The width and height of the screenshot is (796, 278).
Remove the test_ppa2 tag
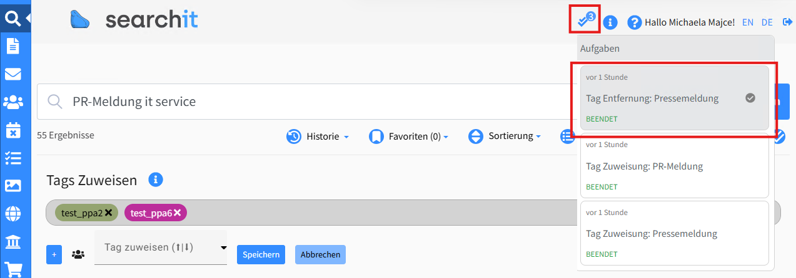[109, 213]
